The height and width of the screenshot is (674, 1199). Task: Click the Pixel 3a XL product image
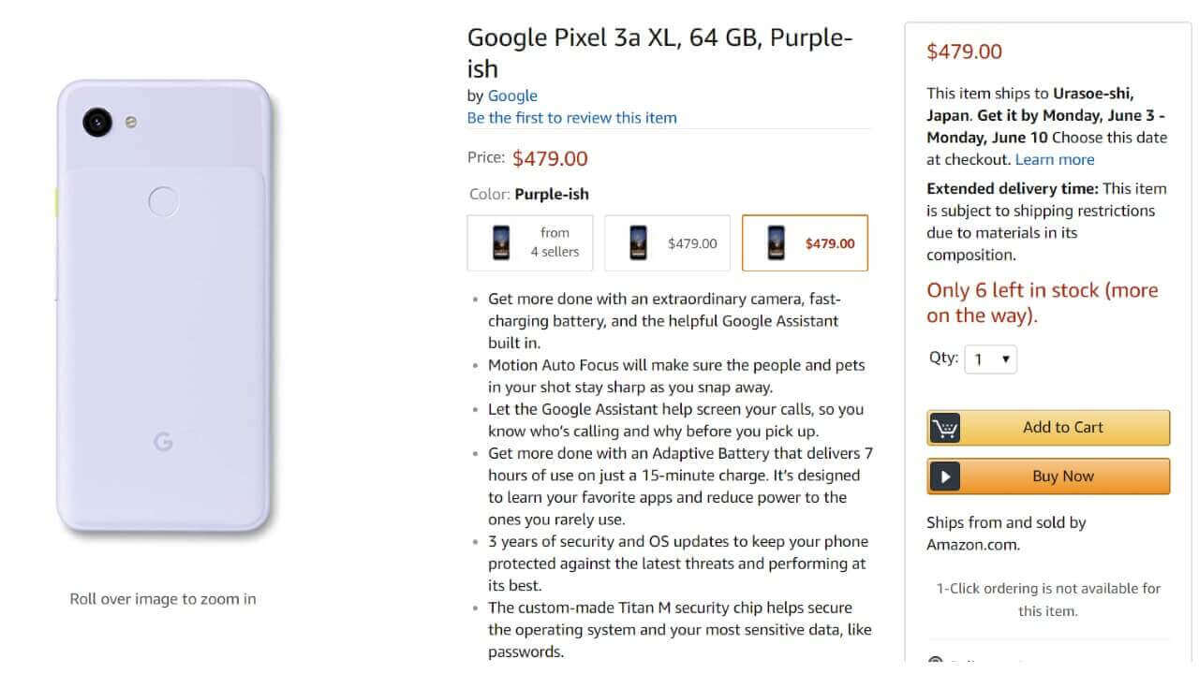[x=164, y=309]
